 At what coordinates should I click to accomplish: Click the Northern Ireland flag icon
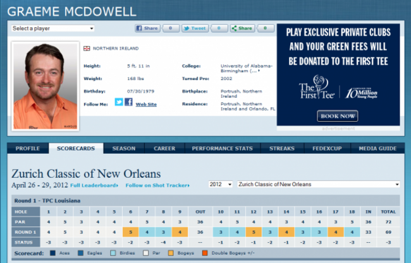coord(87,48)
